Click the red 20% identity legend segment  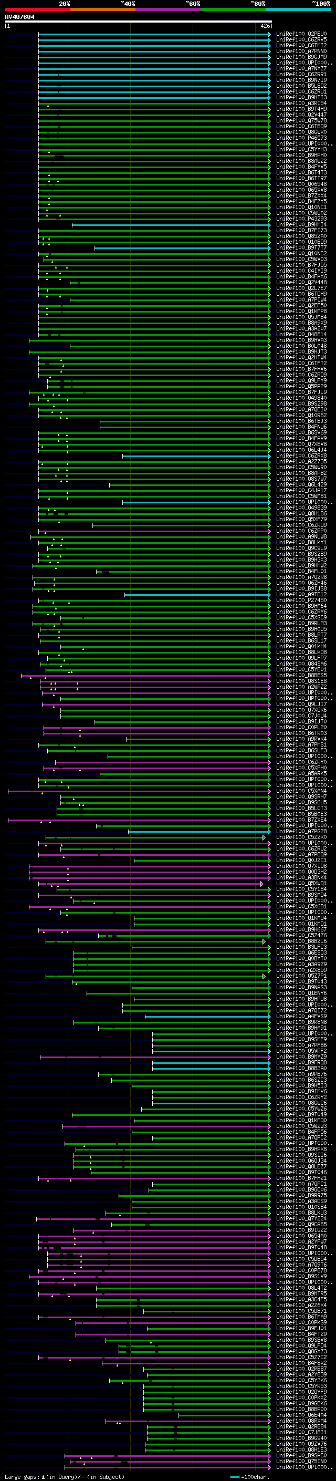[x=37, y=9]
